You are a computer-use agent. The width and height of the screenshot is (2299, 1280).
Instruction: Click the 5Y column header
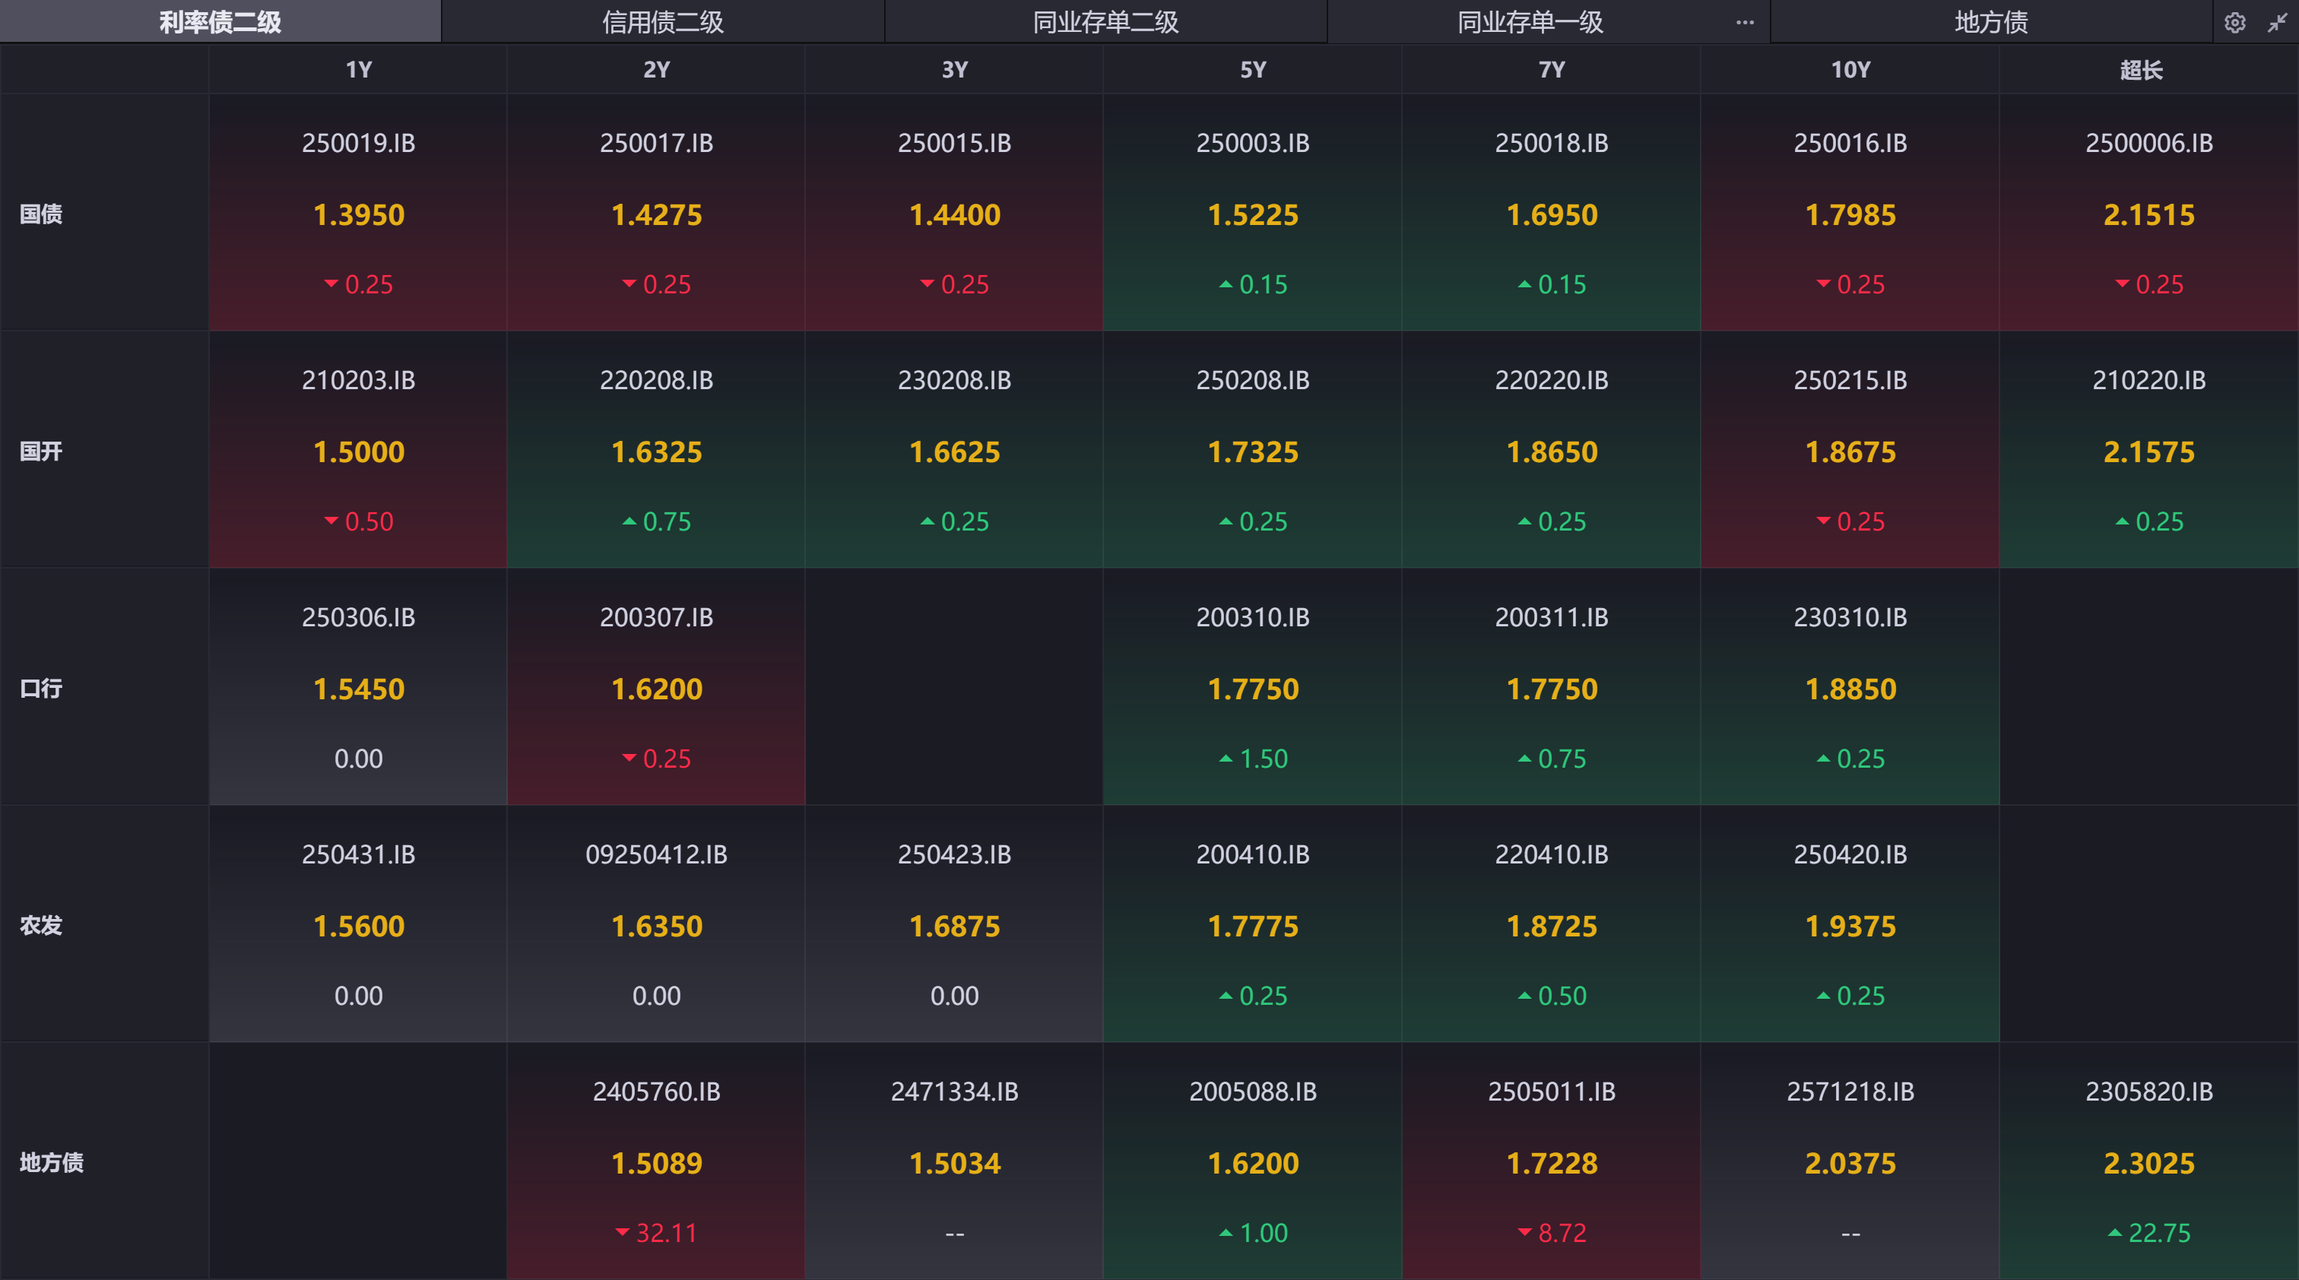pyautogui.click(x=1252, y=70)
